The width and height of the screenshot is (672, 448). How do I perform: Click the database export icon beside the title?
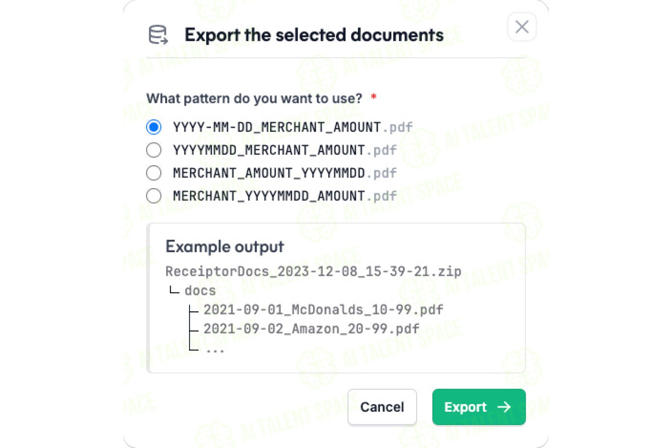(x=158, y=35)
